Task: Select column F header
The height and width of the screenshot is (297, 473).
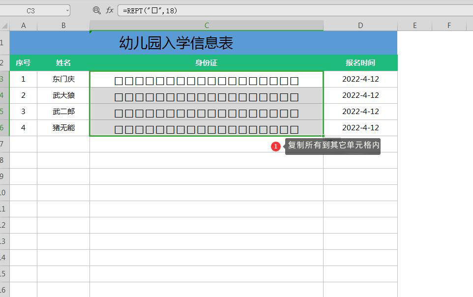Action: [x=449, y=26]
